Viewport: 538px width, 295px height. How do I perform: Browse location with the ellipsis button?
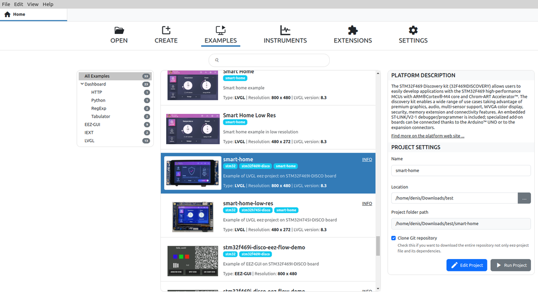[524, 198]
